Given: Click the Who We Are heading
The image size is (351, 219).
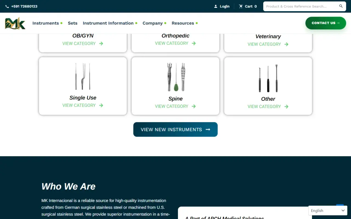Looking at the screenshot, I should pyautogui.click(x=69, y=186).
